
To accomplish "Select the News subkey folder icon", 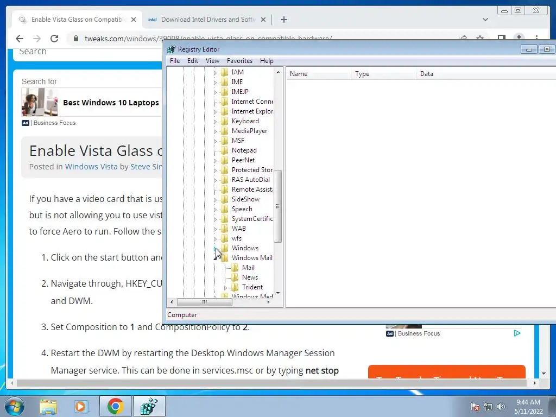I will tap(235, 277).
